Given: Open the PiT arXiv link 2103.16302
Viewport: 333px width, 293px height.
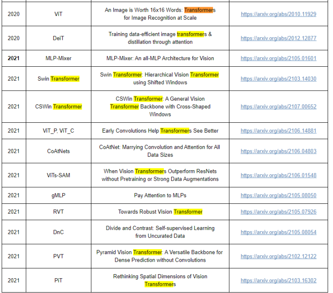Looking at the screenshot, I should (x=278, y=280).
